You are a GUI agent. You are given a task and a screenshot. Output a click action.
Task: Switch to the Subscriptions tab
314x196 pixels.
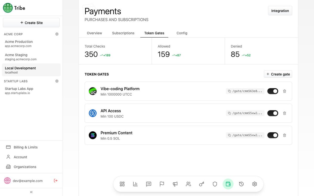pos(123,33)
